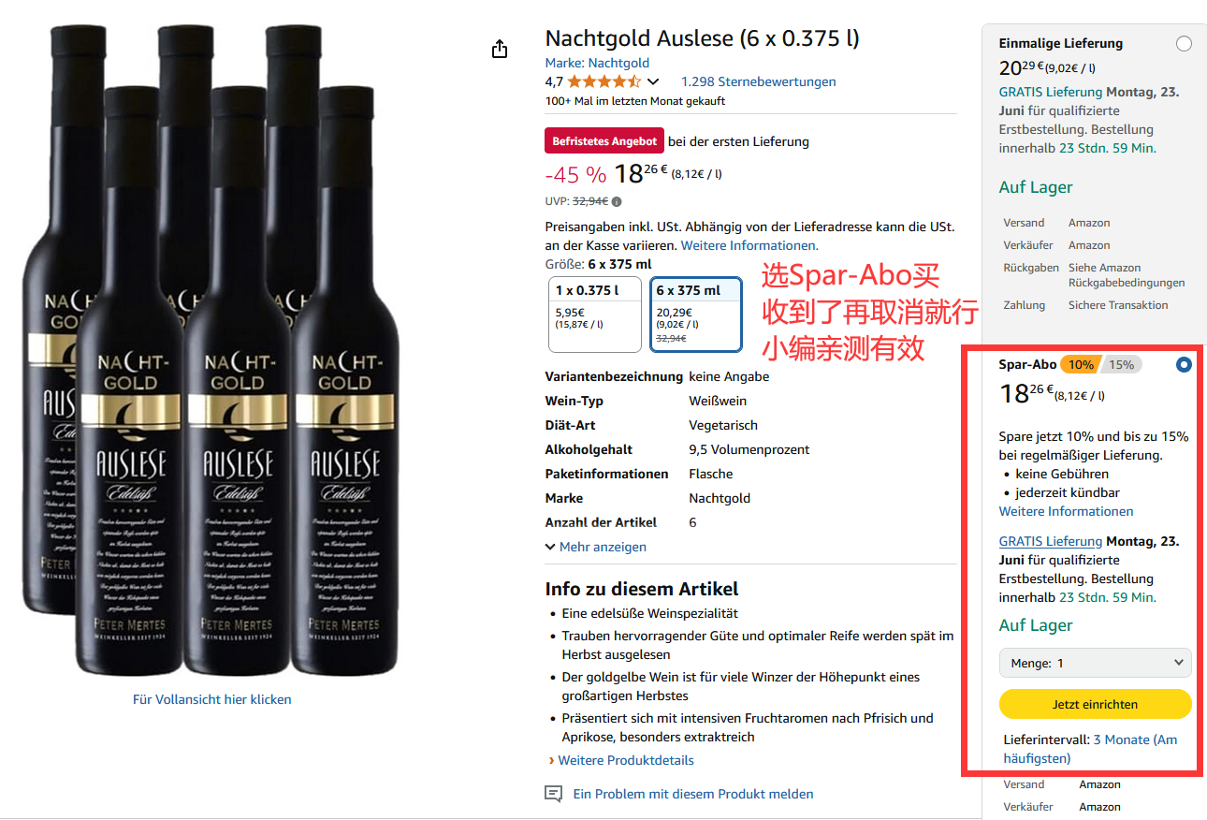Viewport: 1207px width, 820px height.
Task: Select the Spar-Abo radio button
Action: [x=1184, y=365]
